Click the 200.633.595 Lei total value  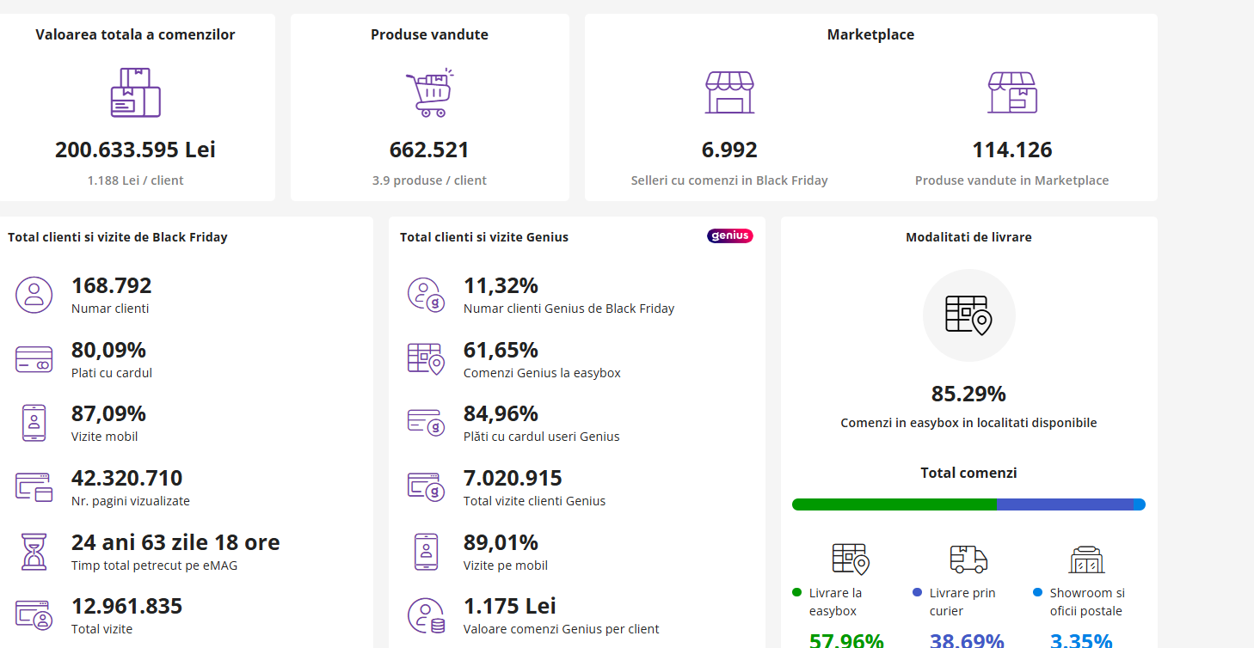135,150
